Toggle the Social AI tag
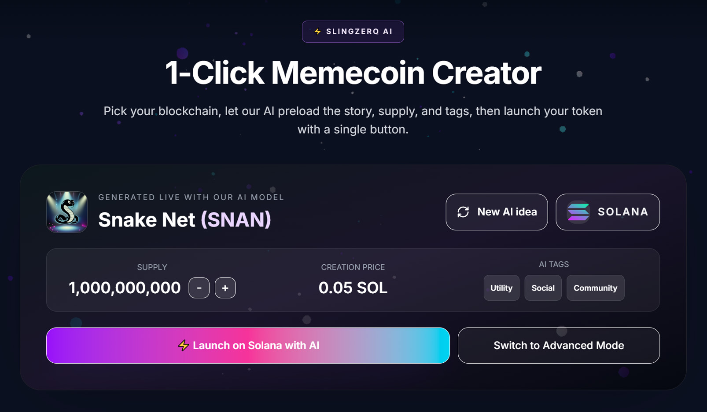 [543, 288]
